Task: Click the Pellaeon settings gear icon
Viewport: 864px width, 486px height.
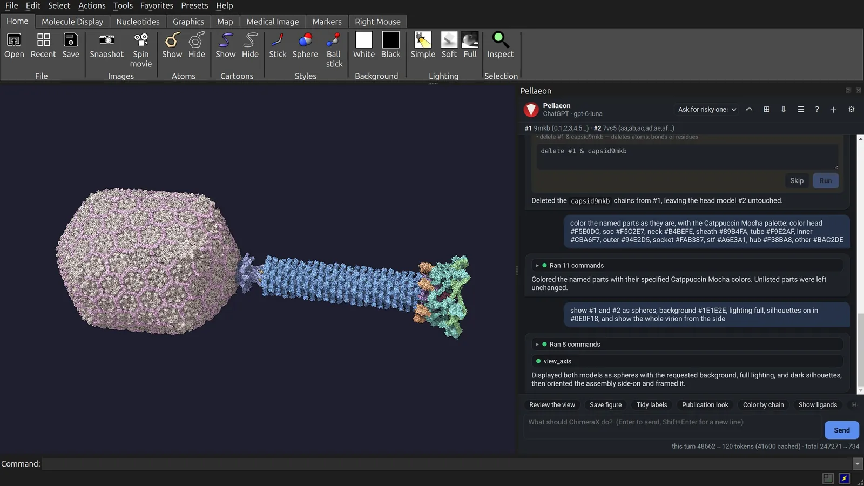Action: [852, 109]
